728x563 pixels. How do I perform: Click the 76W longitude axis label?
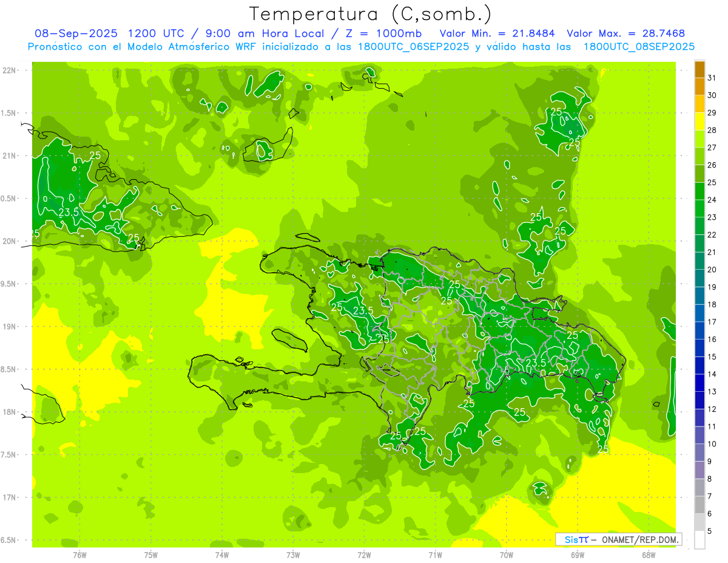point(79,554)
